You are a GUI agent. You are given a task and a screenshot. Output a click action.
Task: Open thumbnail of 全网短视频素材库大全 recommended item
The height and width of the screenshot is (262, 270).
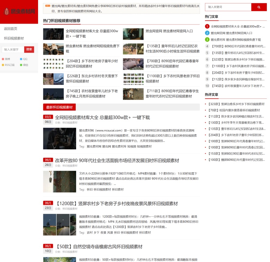click(53, 34)
